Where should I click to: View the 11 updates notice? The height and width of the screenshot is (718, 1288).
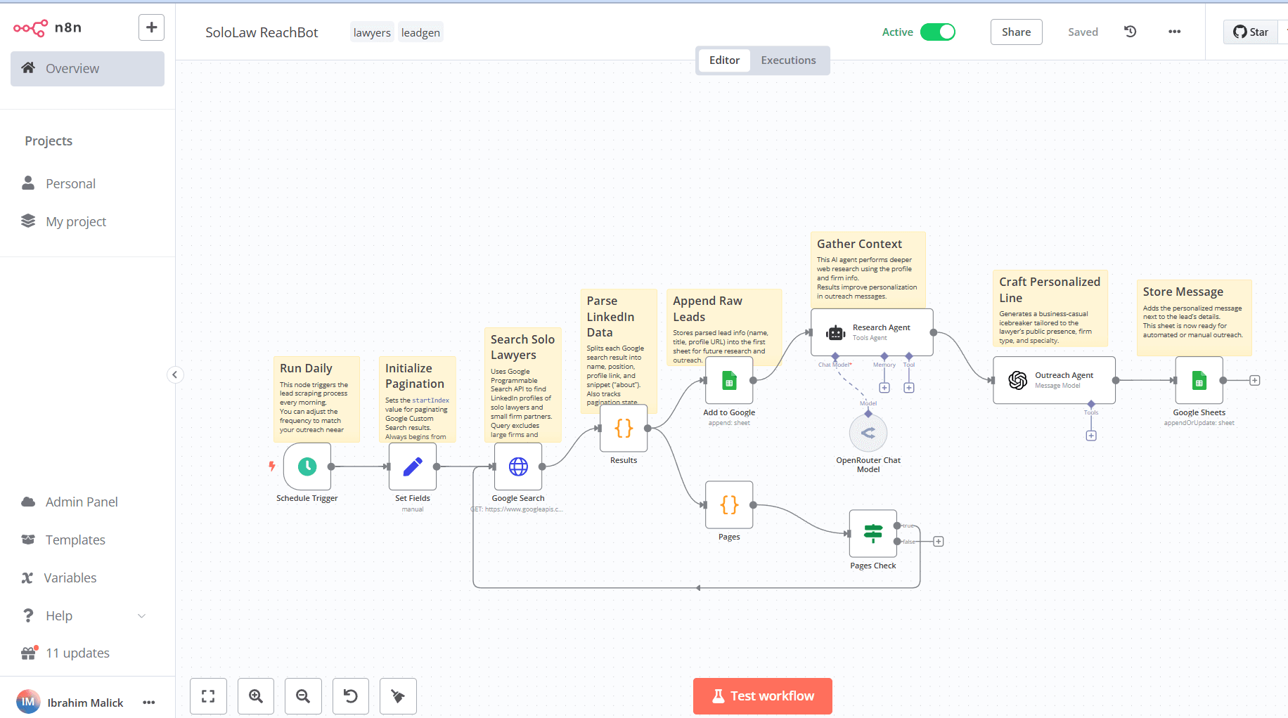[87, 653]
